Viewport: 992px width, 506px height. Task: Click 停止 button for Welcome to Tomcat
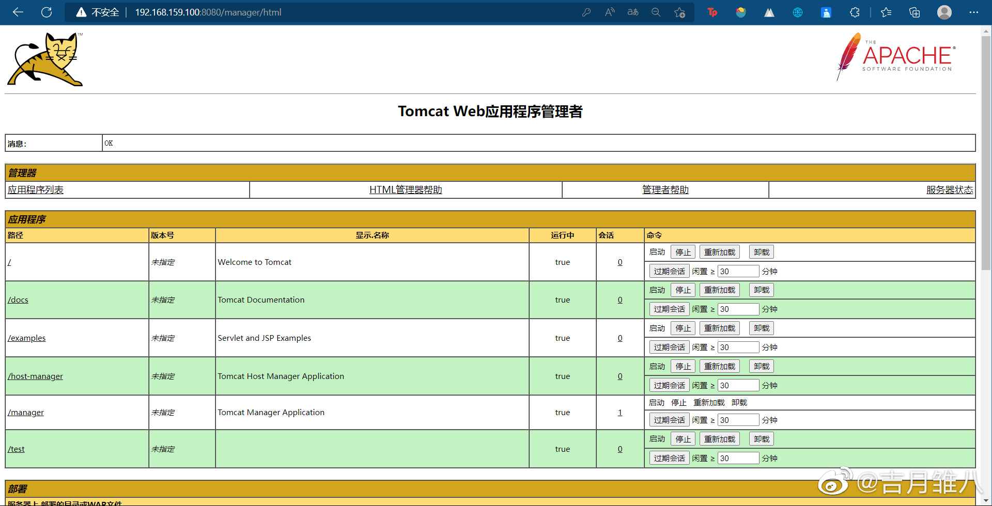click(683, 252)
